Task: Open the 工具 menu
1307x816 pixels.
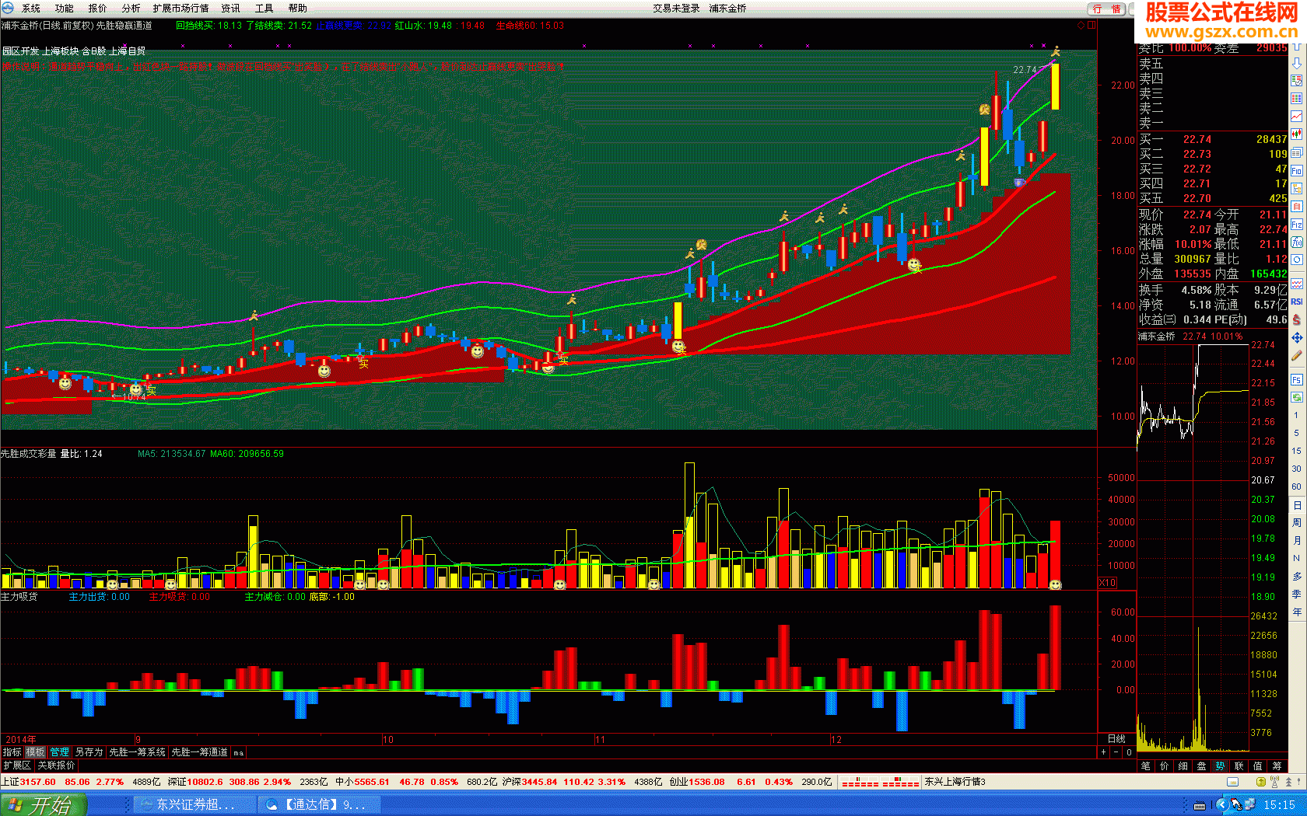Action: click(x=265, y=9)
